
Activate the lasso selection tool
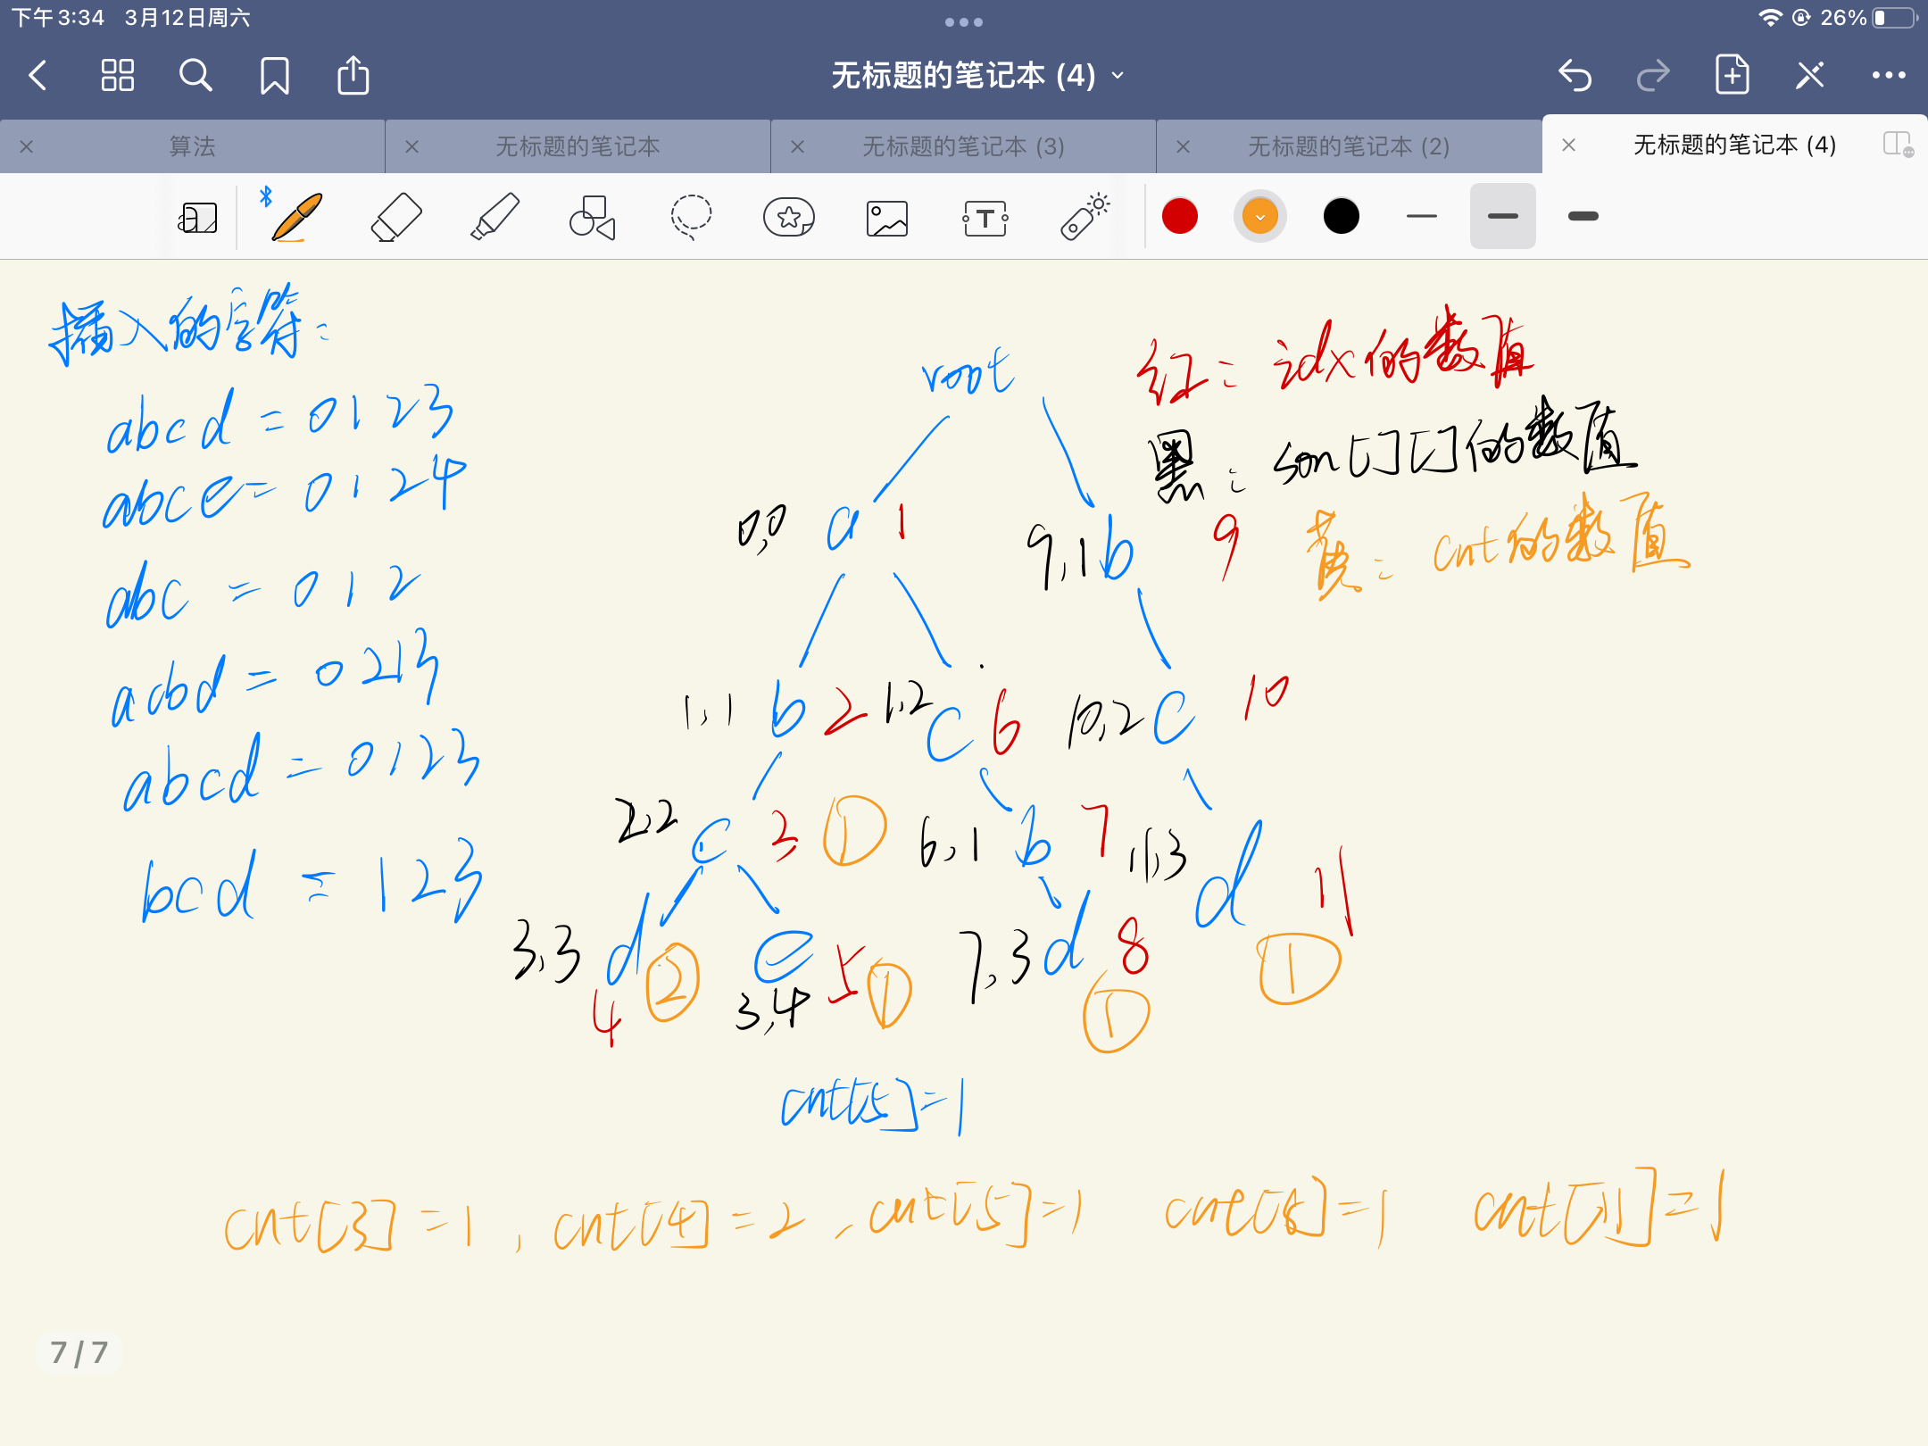coord(690,215)
